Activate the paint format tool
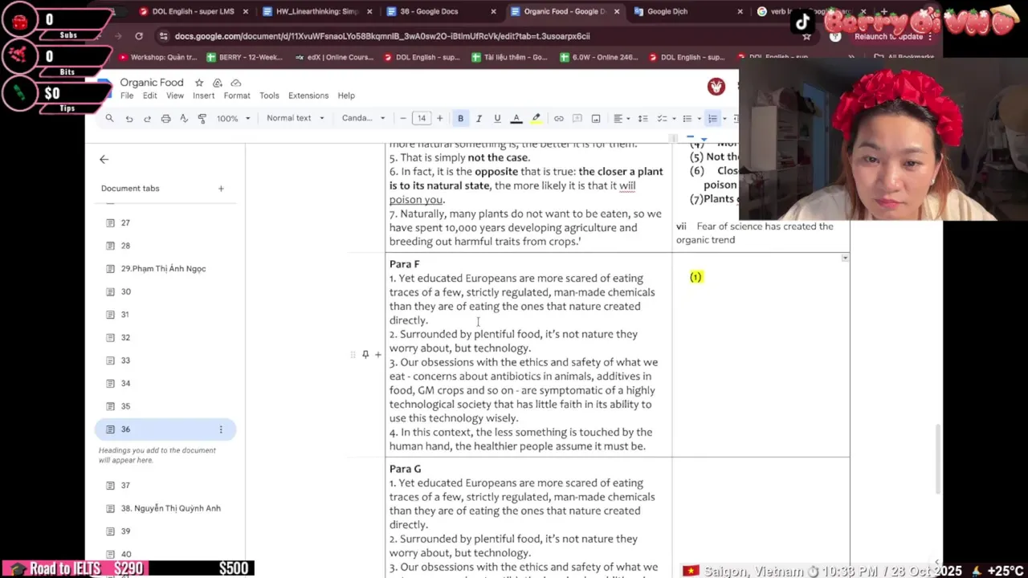The height and width of the screenshot is (578, 1028). pyautogui.click(x=202, y=118)
